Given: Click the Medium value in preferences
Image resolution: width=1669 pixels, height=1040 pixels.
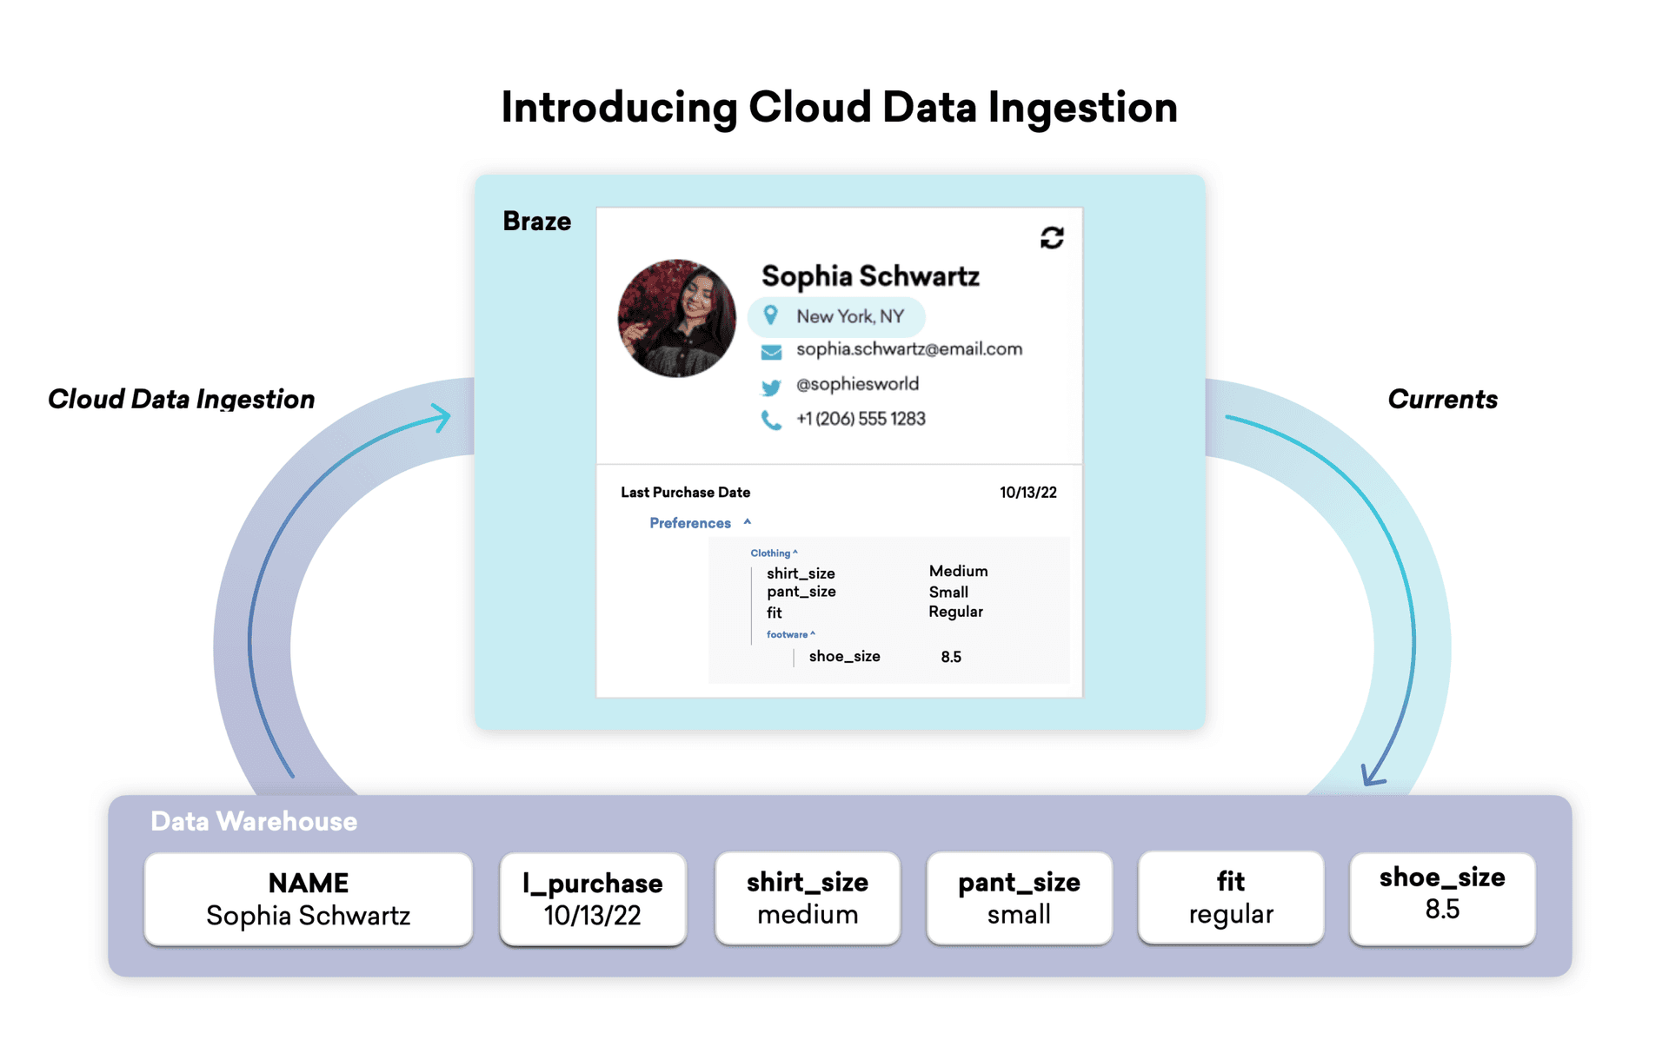Looking at the screenshot, I should (958, 571).
